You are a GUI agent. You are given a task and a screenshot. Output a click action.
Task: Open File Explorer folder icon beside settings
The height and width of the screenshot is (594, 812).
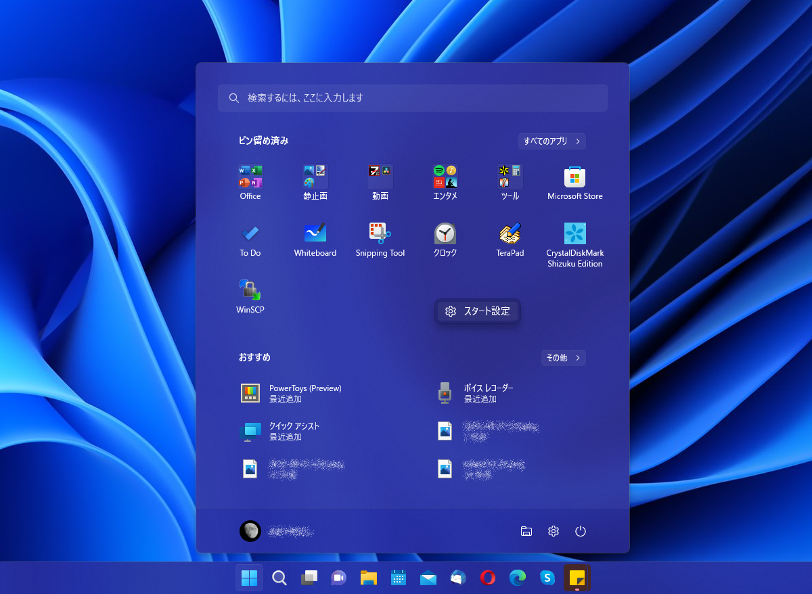point(526,531)
